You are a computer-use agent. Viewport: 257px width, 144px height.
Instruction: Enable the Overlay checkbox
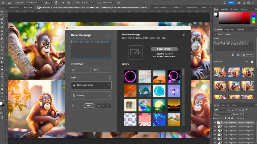[73, 3]
